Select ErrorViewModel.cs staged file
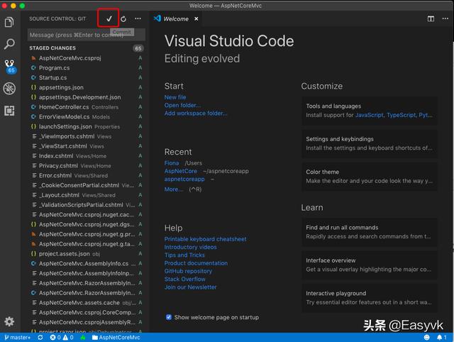The image size is (454, 342). [87, 117]
